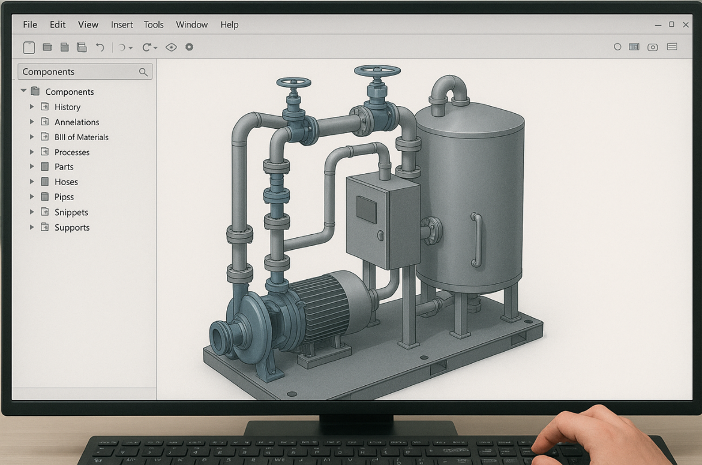Image resolution: width=702 pixels, height=465 pixels.
Task: Click the gear settings icon in toolbar
Action: [189, 47]
